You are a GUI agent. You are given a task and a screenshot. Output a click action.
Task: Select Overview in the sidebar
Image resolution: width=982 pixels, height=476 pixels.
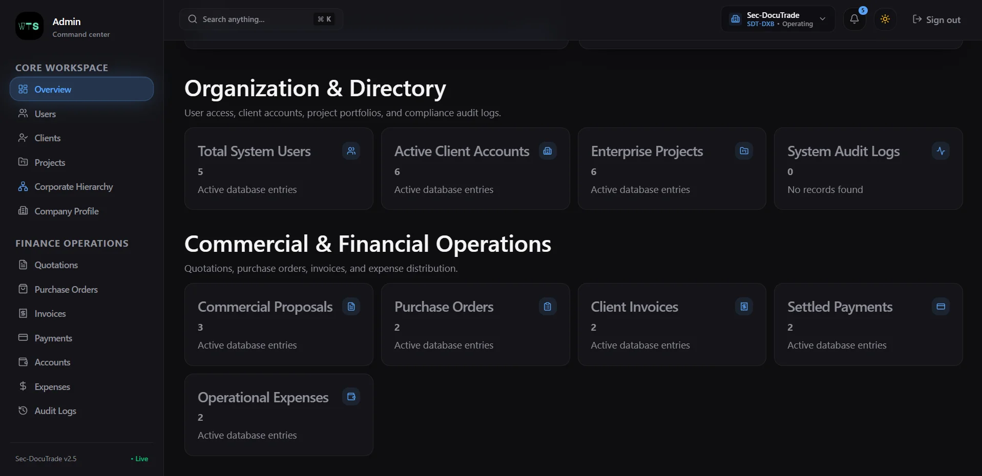pos(81,89)
